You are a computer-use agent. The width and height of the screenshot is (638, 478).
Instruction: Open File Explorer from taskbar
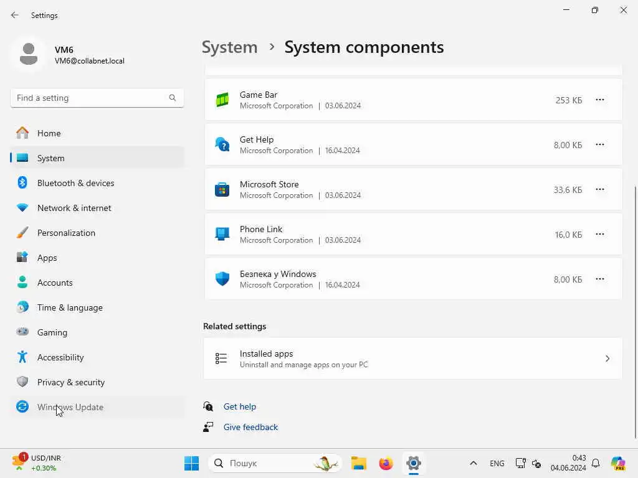(359, 463)
